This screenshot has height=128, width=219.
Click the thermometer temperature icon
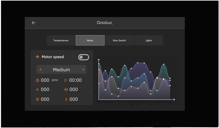[66, 99]
